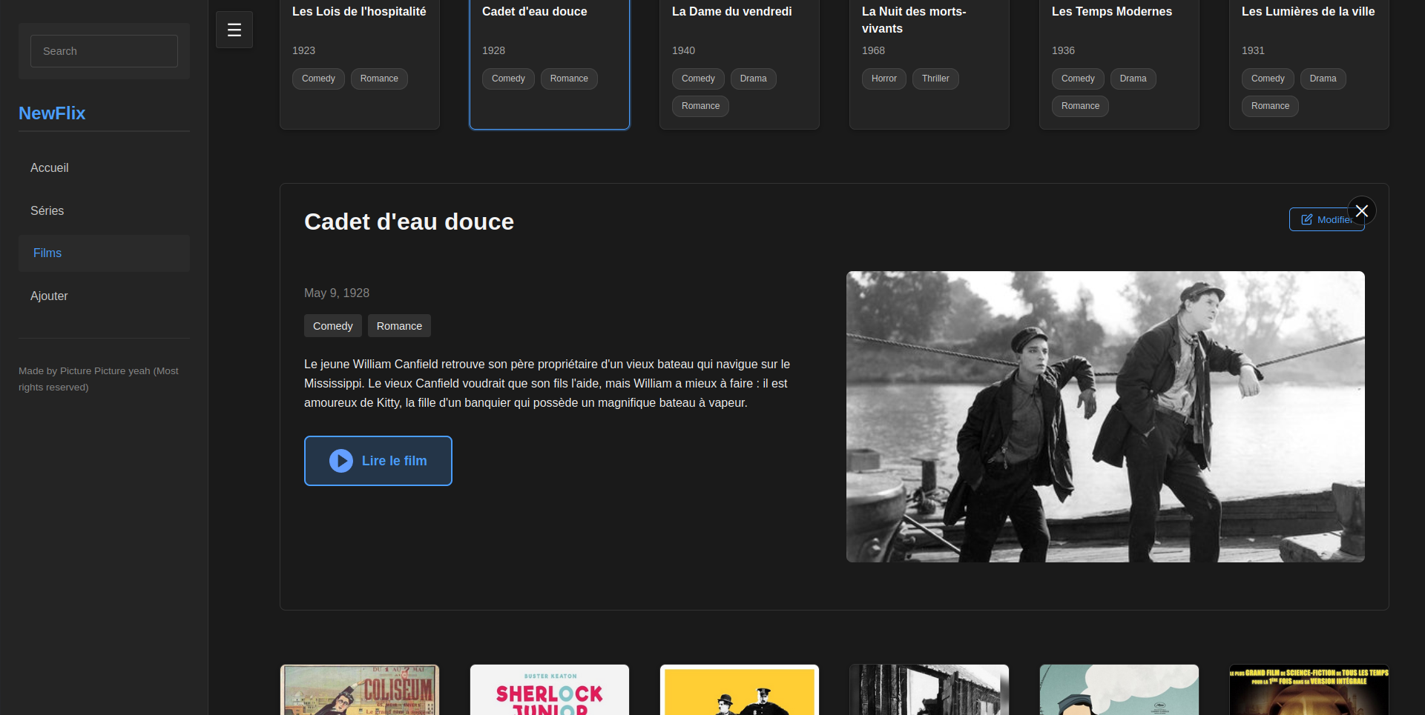The height and width of the screenshot is (715, 1425).
Task: Click the Cadet d'eau douce still image
Action: point(1105,416)
